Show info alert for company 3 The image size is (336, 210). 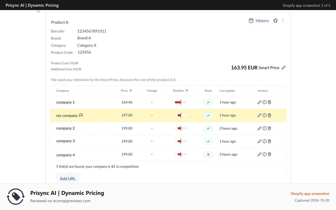pos(264,141)
